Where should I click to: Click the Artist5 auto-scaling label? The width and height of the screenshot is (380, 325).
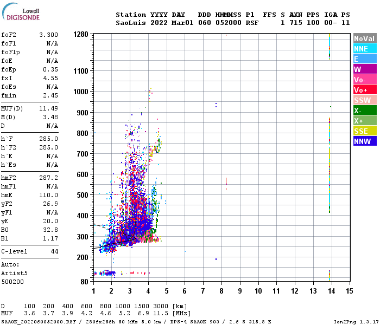click(14, 273)
